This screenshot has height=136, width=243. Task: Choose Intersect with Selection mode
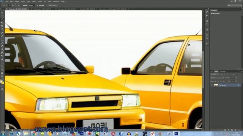point(19,5)
